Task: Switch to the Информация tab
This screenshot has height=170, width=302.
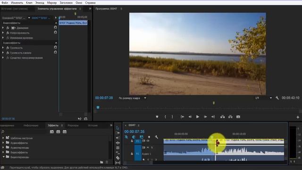Action: [x=31, y=126]
